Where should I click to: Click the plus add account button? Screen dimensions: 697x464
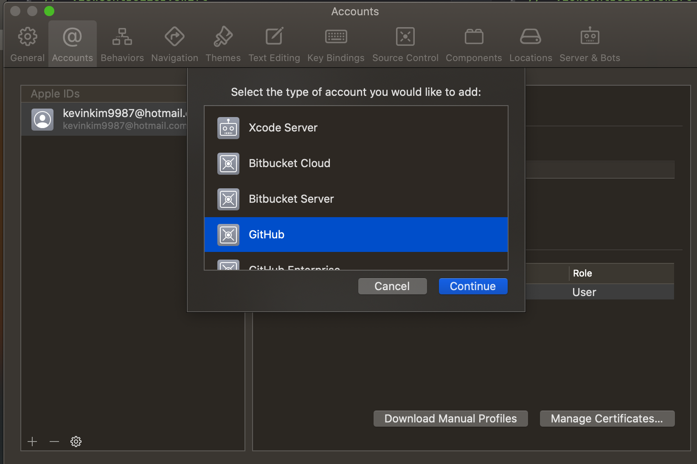pyautogui.click(x=32, y=442)
